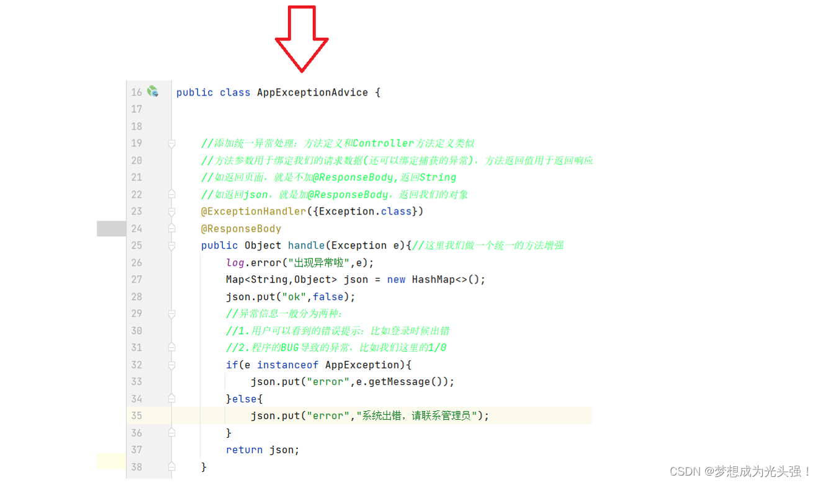
Task: Fold the comment block starting at line 29
Action: click(171, 314)
